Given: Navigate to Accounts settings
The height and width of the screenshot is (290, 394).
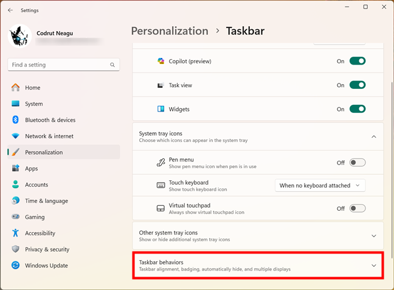Looking at the screenshot, I should (x=64, y=184).
